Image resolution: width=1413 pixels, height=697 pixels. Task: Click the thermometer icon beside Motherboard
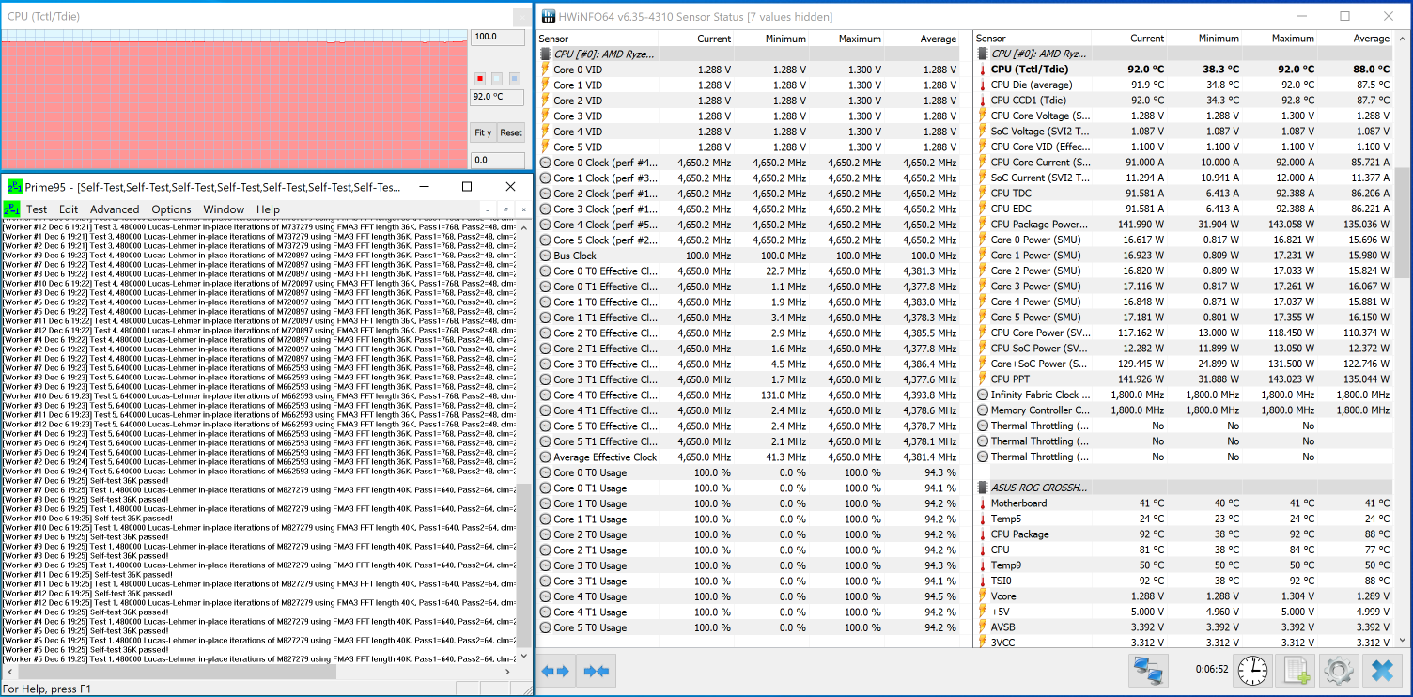pyautogui.click(x=983, y=503)
